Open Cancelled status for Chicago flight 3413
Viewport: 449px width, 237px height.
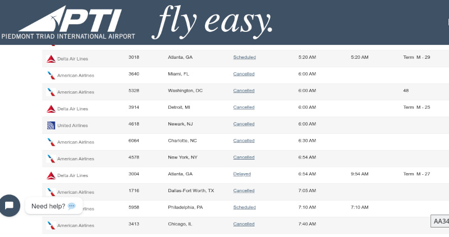pos(244,224)
